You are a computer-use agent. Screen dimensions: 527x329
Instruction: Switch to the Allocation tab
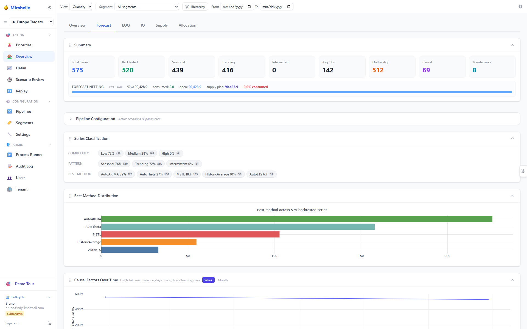click(187, 25)
